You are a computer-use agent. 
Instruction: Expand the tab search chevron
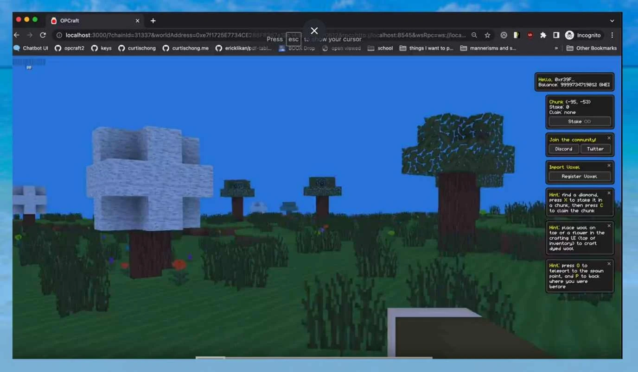[612, 21]
